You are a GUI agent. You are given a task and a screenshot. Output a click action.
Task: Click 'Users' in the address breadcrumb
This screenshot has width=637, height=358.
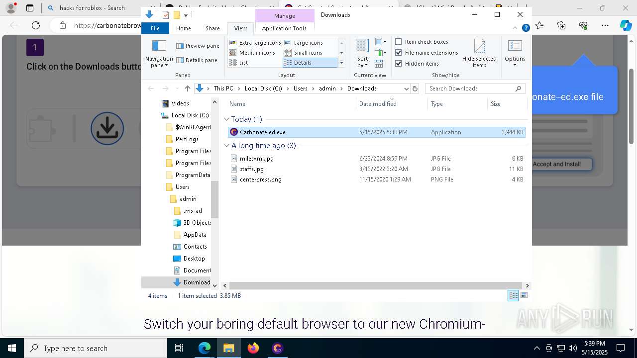(x=300, y=89)
